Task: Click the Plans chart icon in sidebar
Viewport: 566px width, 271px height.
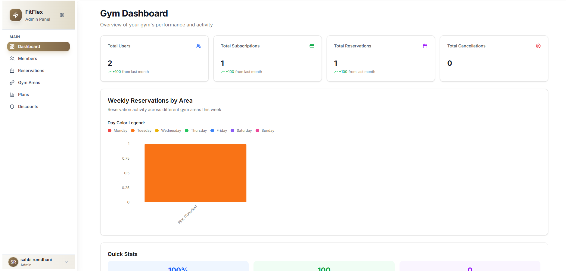Action: (12, 95)
